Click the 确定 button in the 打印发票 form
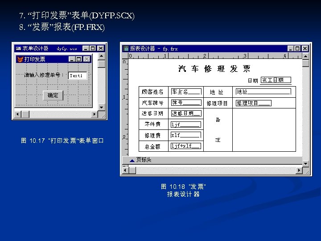The height and width of the screenshot is (241, 321). point(53,96)
